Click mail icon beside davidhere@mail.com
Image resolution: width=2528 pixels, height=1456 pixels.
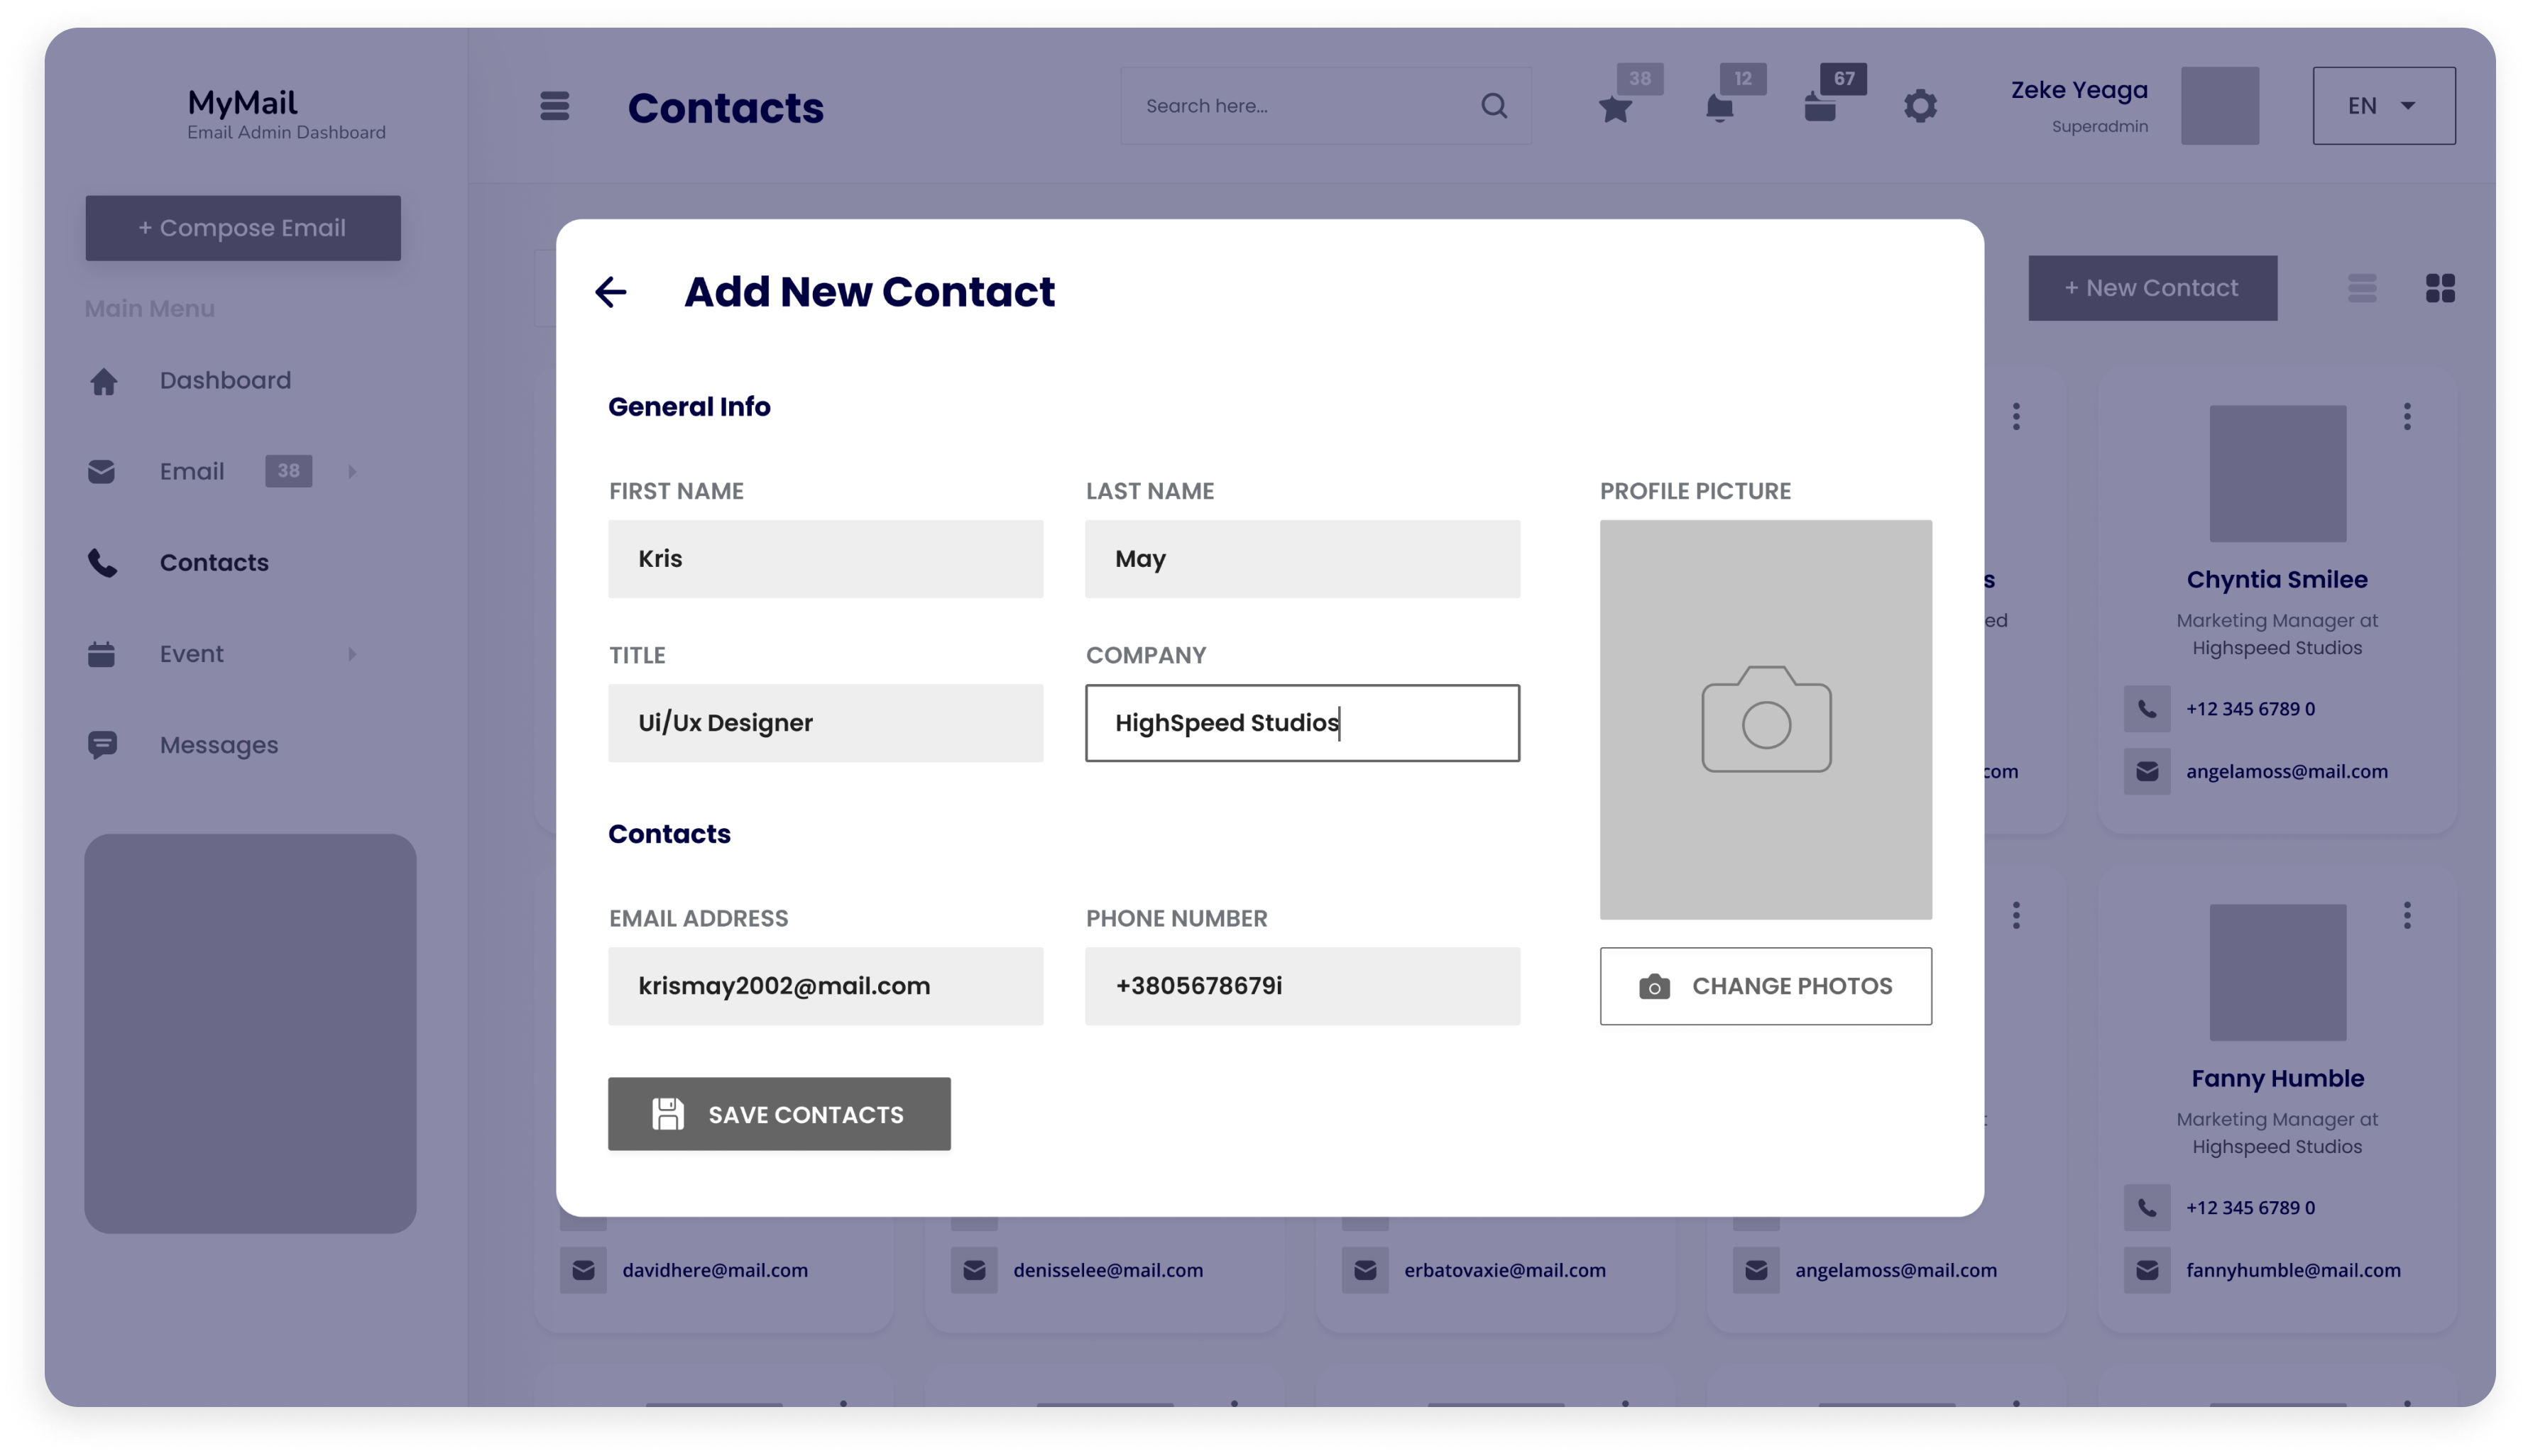tap(584, 1270)
